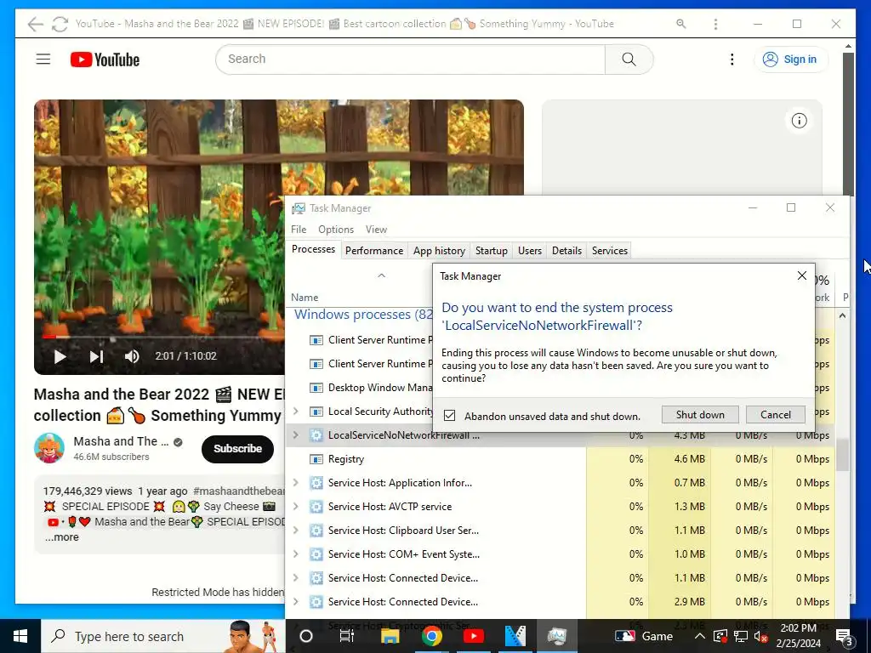This screenshot has height=653, width=871.
Task: Expand Service Host: Application Information
Action: (295, 483)
